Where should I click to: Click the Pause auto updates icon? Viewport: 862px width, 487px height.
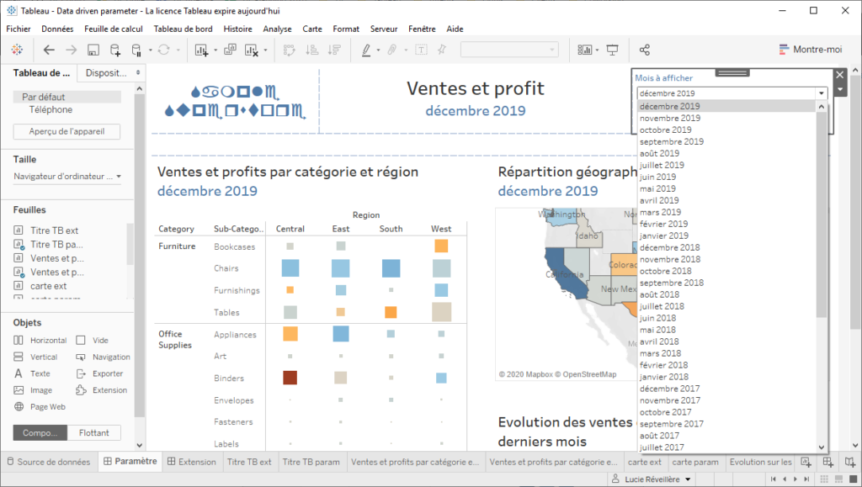(136, 50)
